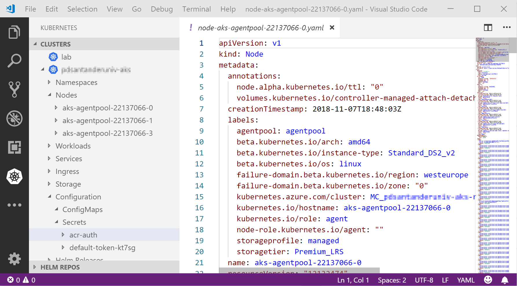Select the lab cluster
Image resolution: width=517 pixels, height=286 pixels.
pyautogui.click(x=66, y=57)
